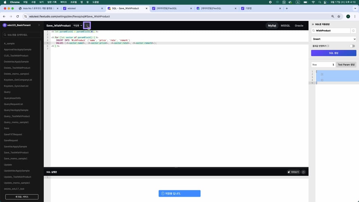
Task: Select Query_memo_sample1 in the SQL list
Action: (x=16, y=122)
